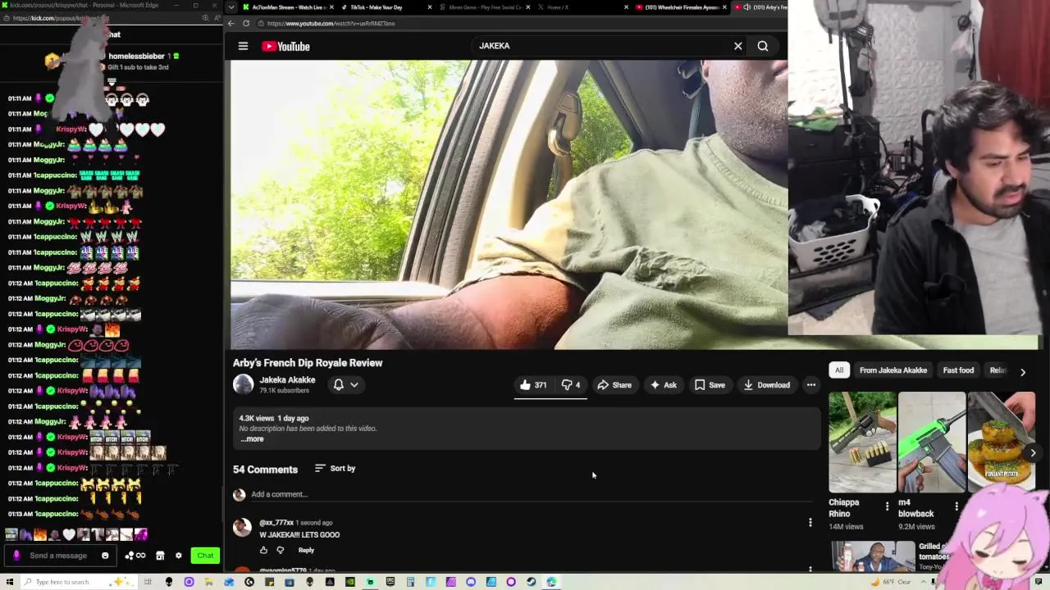Go to the YouTube home logo
Viewport: 1050px width, 590px height.
tap(285, 46)
